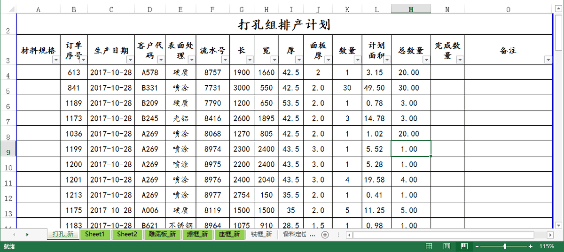Screen dimensions: 564x252
Task: Select column A header
Action: tap(38, 9)
